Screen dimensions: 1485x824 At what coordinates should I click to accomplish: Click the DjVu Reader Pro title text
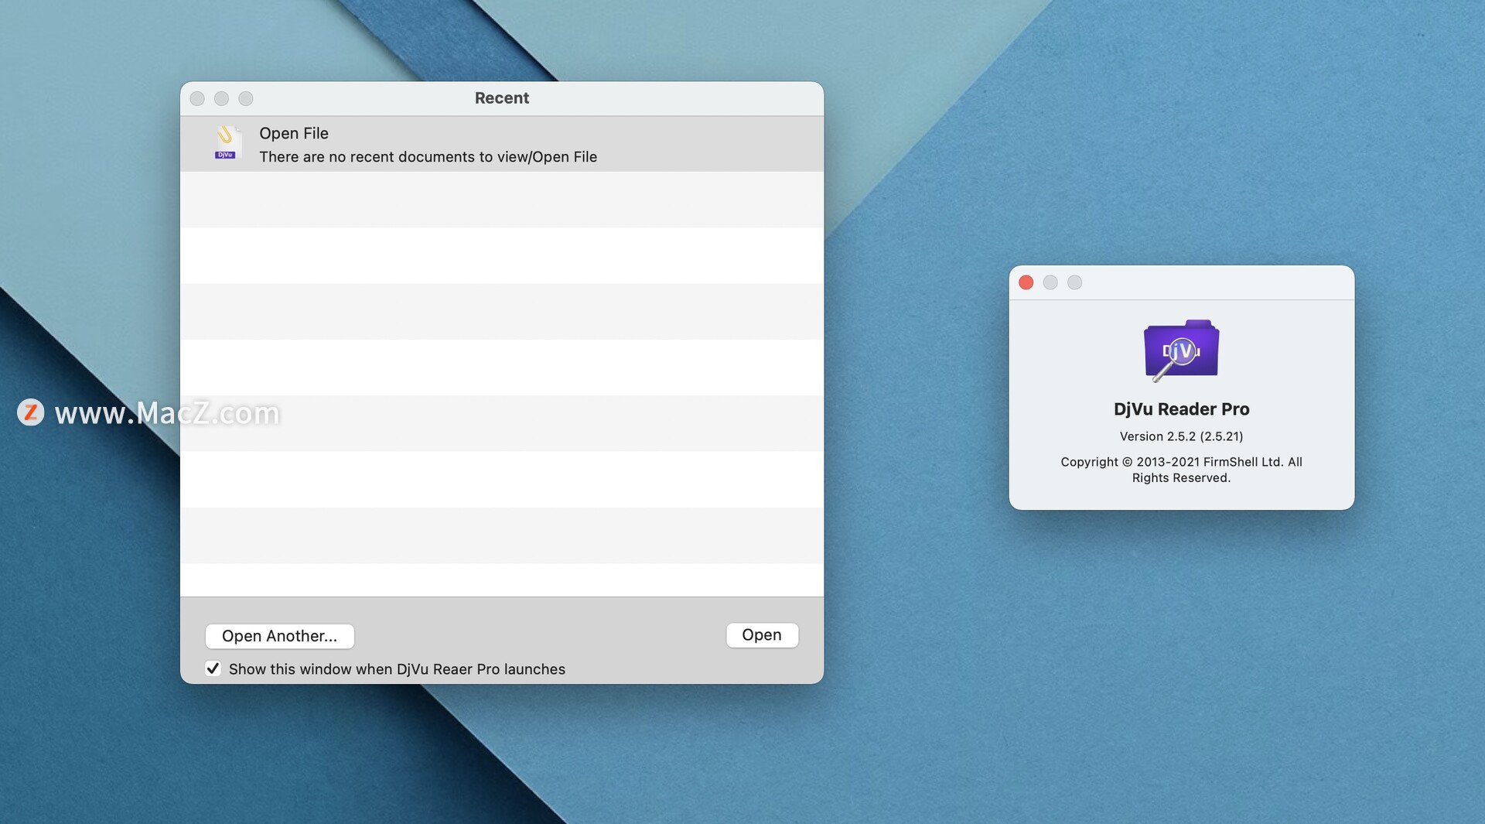click(x=1181, y=409)
